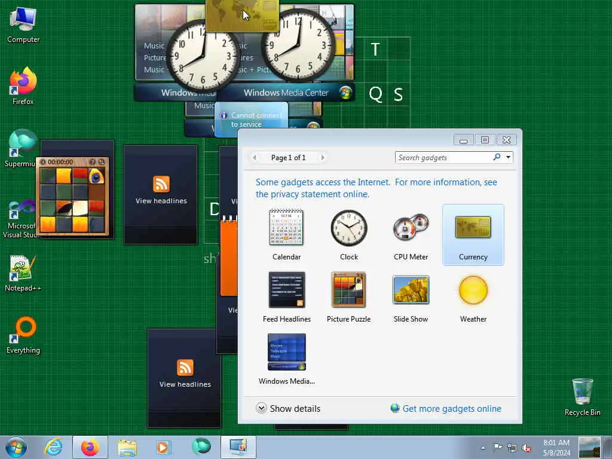Viewport: 612px width, 459px height.
Task: Click the Everything search desktop shortcut
Action: click(x=23, y=335)
